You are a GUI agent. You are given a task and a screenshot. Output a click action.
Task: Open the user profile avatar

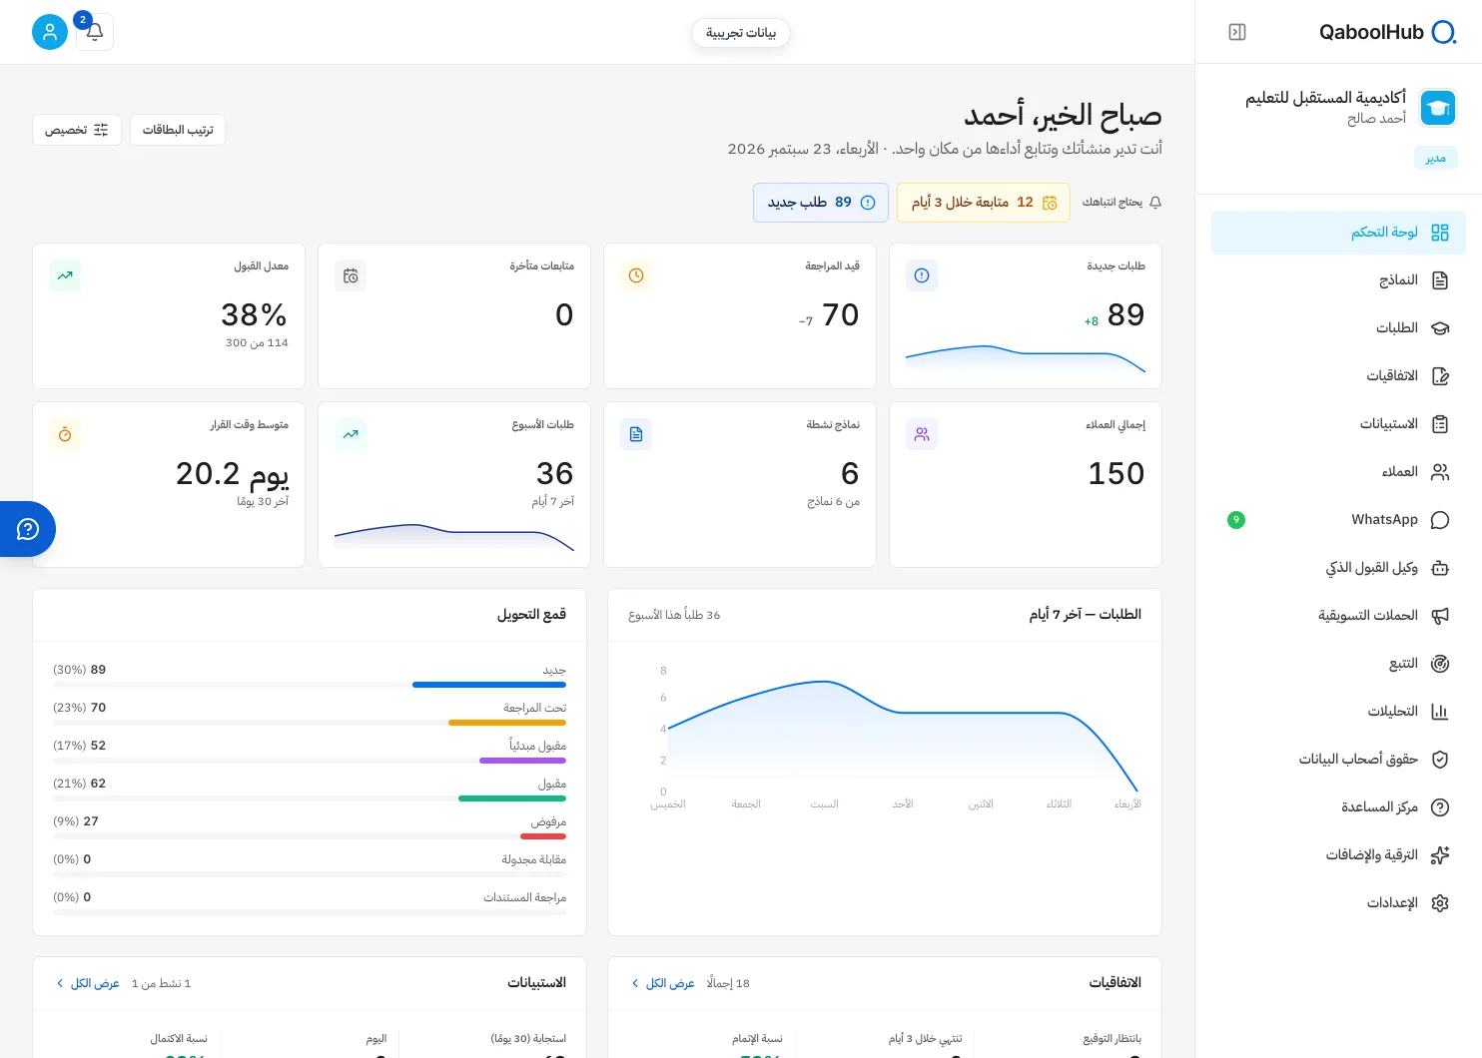pos(50,32)
